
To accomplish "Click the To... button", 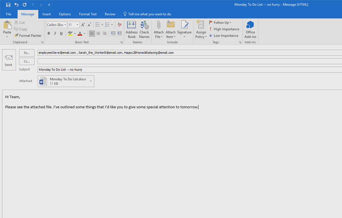I will [x=27, y=53].
